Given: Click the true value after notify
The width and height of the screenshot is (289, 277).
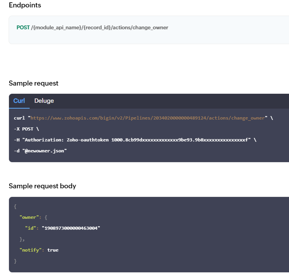Looking at the screenshot, I should [53, 250].
